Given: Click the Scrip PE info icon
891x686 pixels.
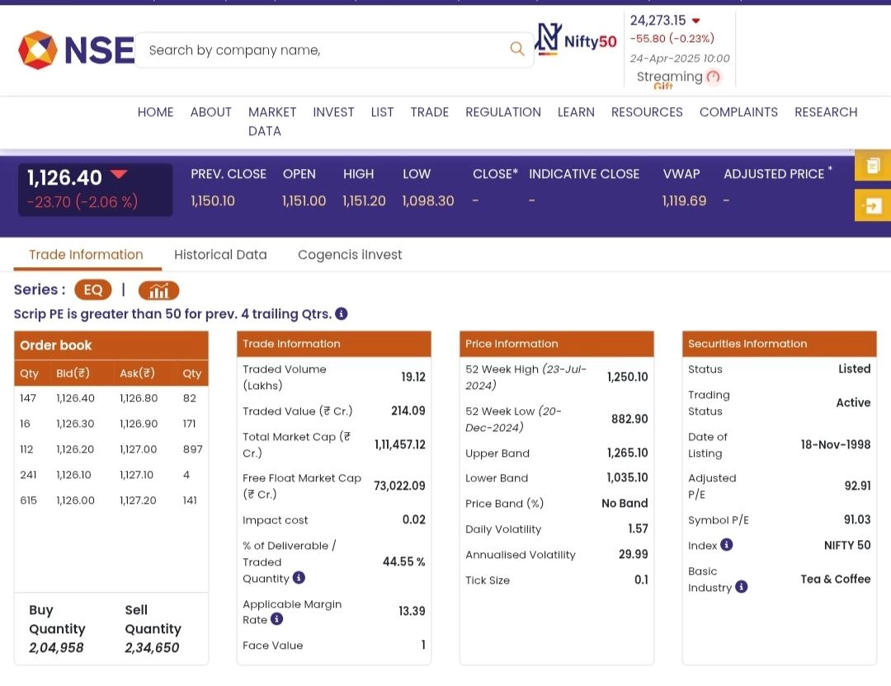Looking at the screenshot, I should [x=342, y=314].
